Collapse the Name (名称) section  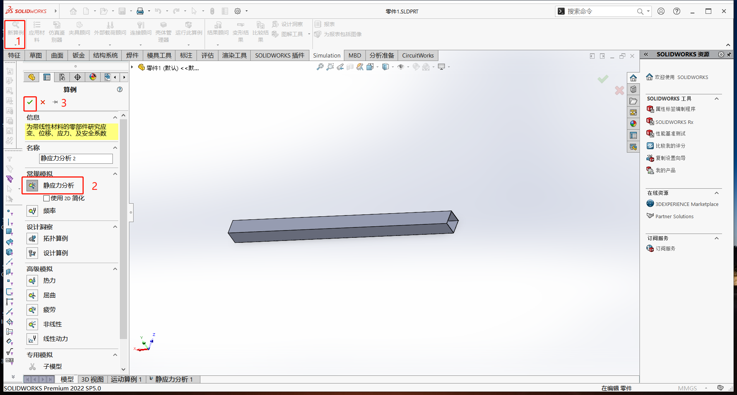coord(115,148)
